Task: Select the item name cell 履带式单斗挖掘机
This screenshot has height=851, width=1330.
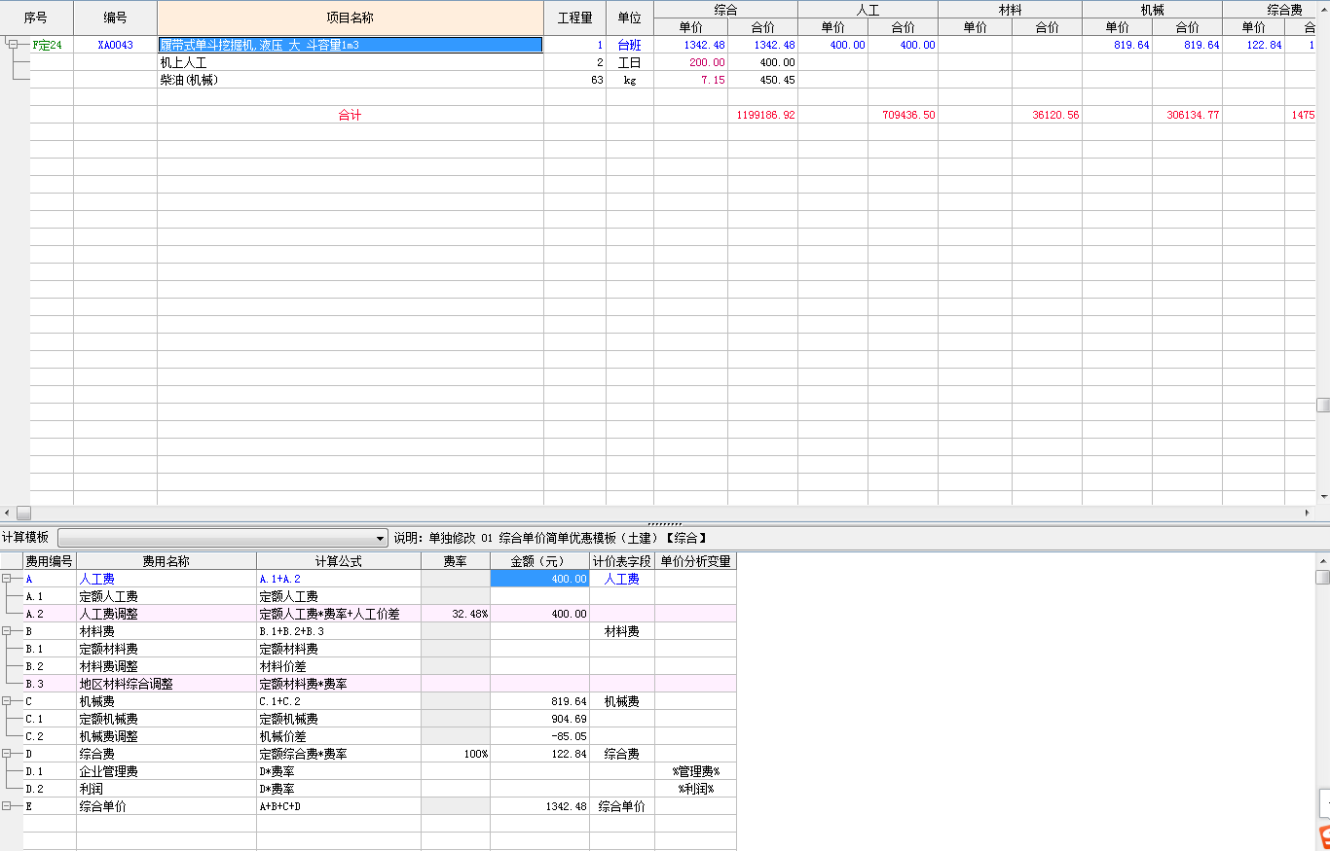Action: pyautogui.click(x=351, y=45)
